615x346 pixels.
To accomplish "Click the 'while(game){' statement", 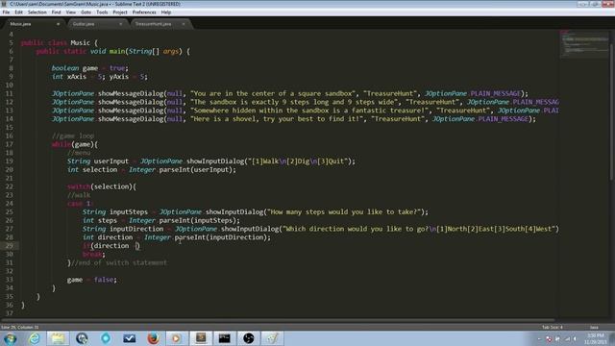I will point(75,144).
